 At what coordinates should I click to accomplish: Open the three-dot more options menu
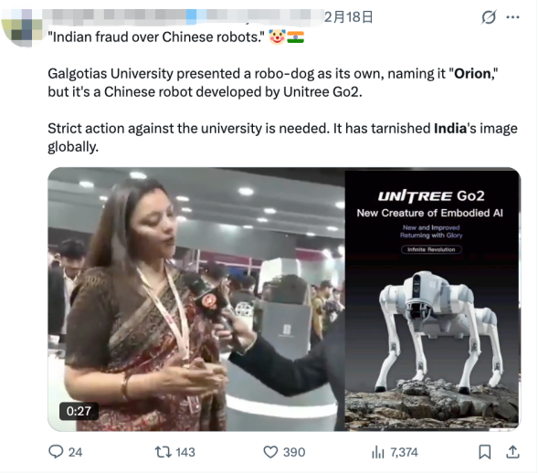[x=512, y=17]
